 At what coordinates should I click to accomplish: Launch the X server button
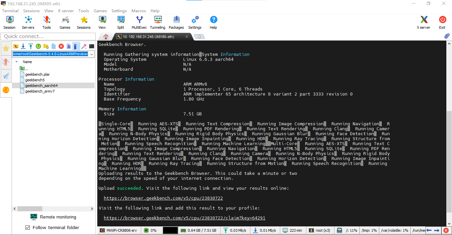(x=424, y=22)
